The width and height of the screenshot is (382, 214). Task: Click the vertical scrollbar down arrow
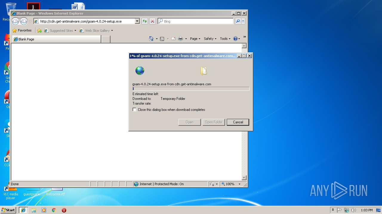pos(244,178)
